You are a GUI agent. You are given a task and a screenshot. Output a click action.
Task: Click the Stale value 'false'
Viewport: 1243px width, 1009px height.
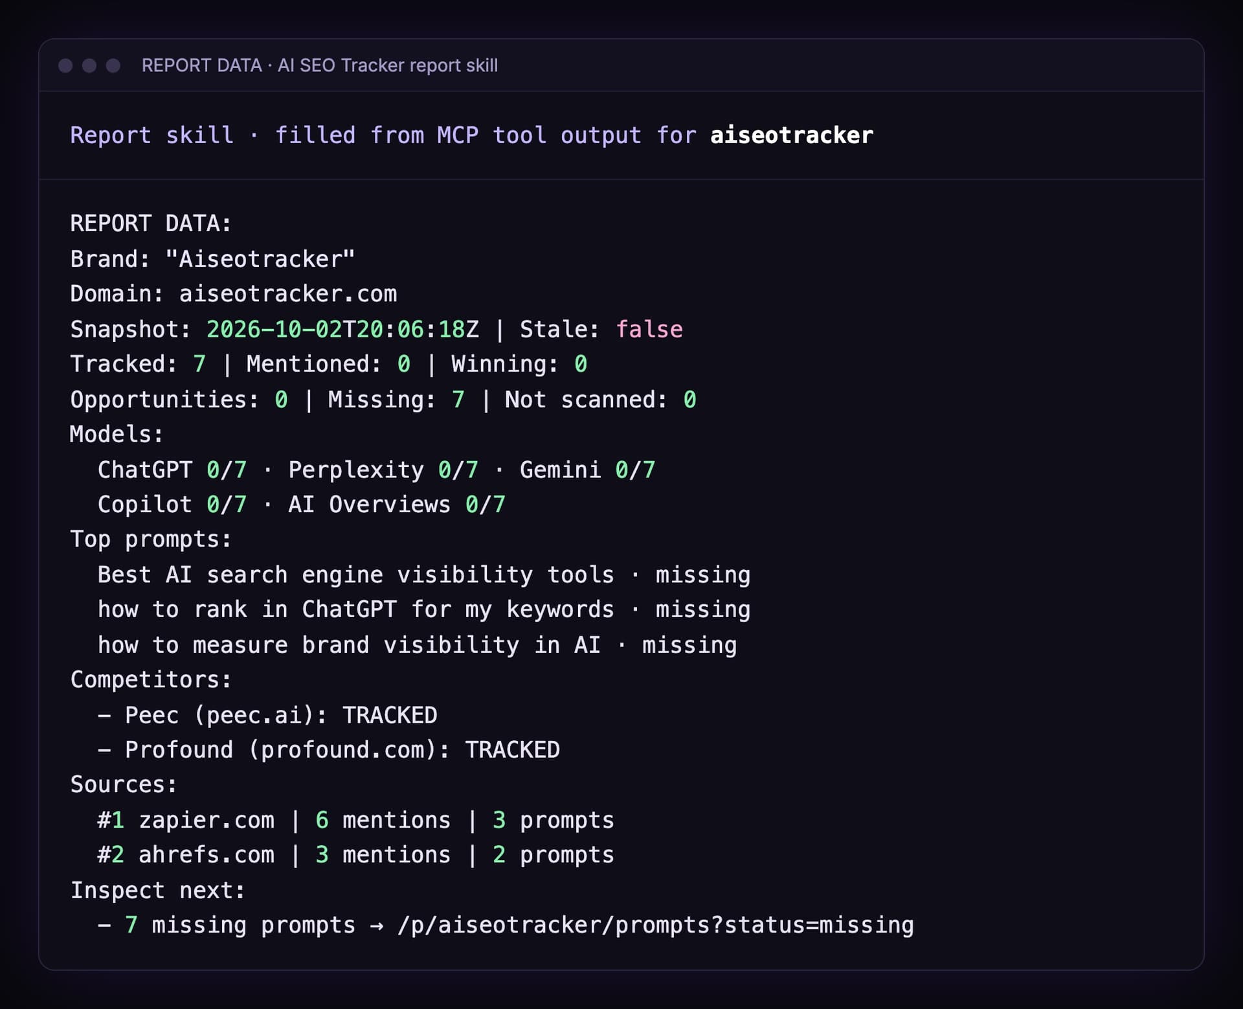tap(649, 329)
